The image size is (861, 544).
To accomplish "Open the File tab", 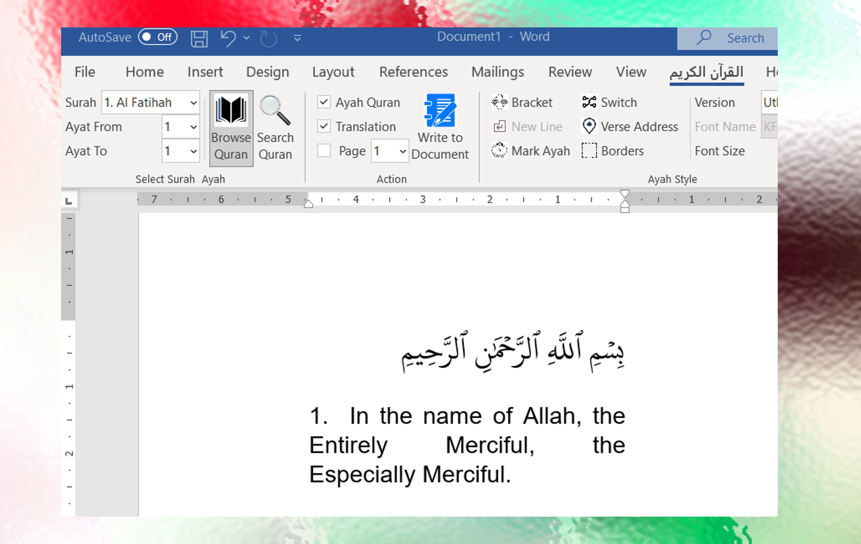I will (x=85, y=72).
